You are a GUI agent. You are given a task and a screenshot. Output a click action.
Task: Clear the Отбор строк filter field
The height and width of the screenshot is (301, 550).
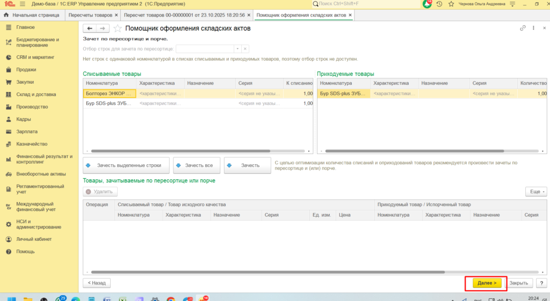tap(245, 49)
